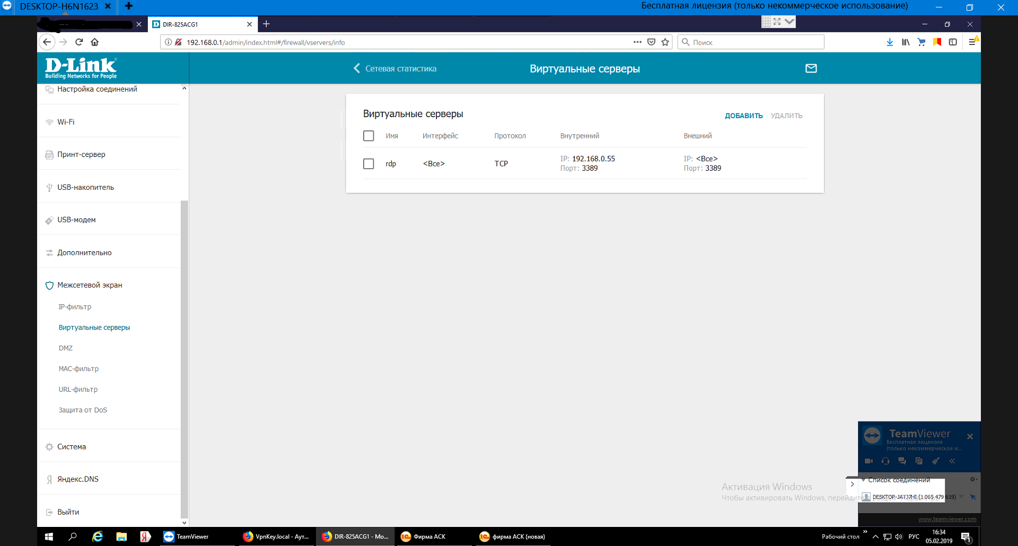The image size is (1018, 546).
Task: Click Firefox home button
Action: 95,42
